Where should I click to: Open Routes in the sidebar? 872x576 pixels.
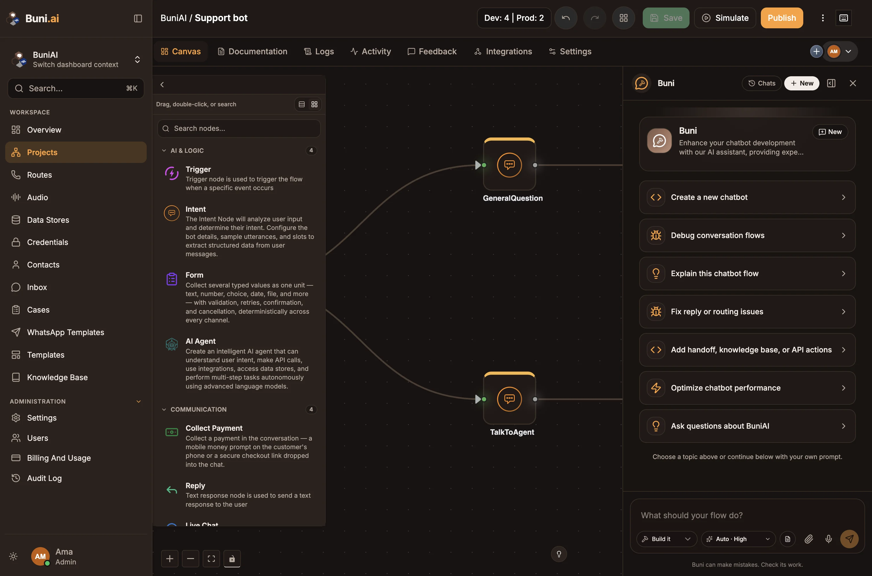[x=76, y=175]
